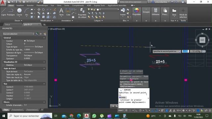Image resolution: width=212 pixels, height=119 pixels.
Task: Open Windows Start button
Action: click(4, 116)
